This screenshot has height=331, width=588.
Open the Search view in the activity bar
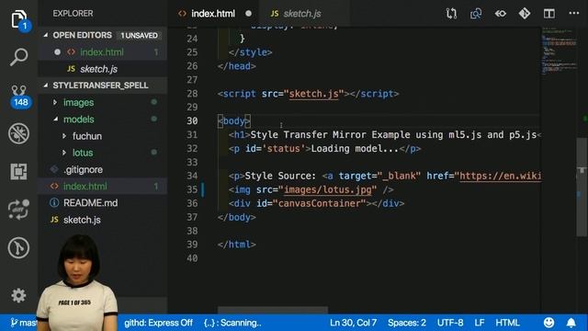[x=18, y=57]
